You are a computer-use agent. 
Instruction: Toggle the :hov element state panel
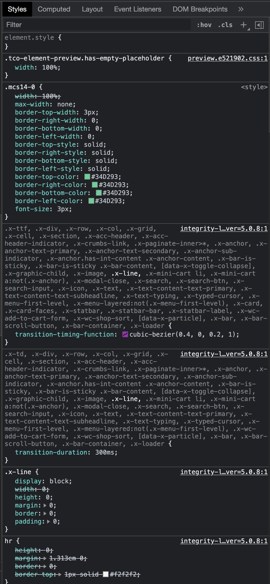pyautogui.click(x=204, y=25)
